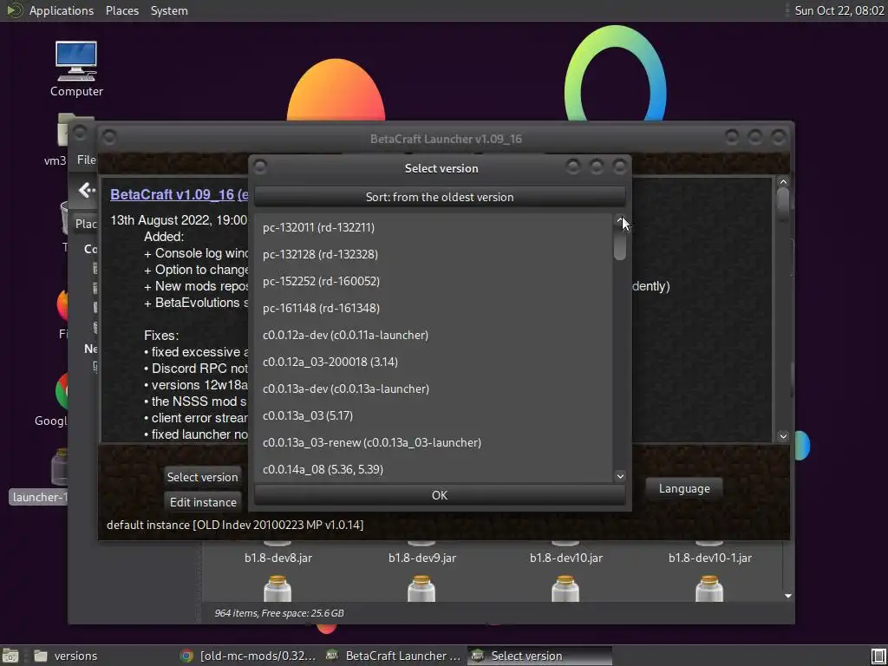
Task: Select version c0.0.13a_03 (5.17)
Action: [434, 415]
